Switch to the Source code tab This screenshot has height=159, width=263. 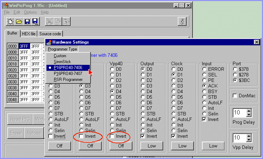pos(50,34)
